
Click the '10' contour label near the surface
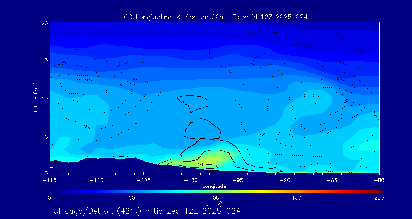pos(200,165)
